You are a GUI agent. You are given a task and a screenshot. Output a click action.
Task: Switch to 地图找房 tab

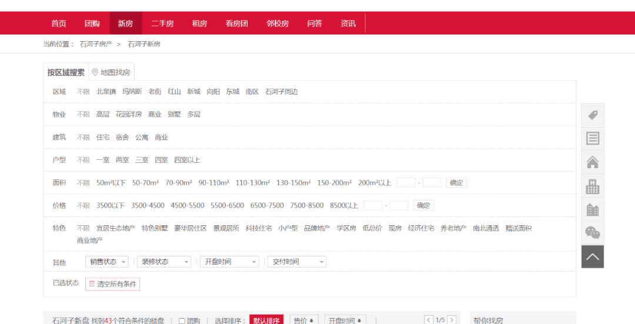111,72
